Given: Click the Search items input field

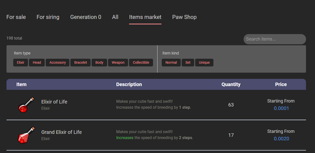Looking at the screenshot, I should pyautogui.click(x=275, y=39).
